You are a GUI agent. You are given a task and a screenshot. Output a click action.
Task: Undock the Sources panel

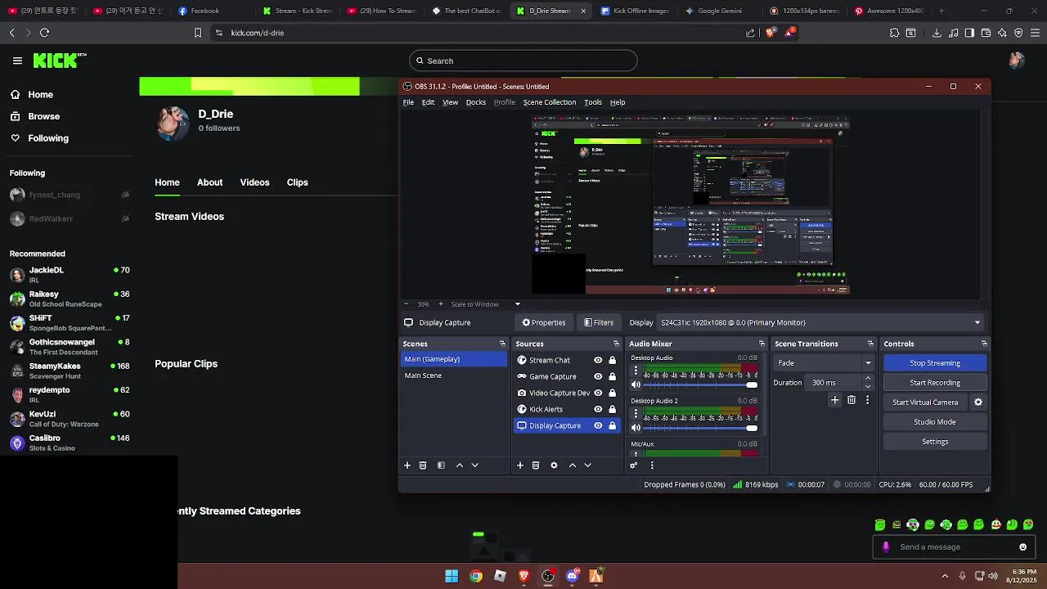tap(616, 344)
